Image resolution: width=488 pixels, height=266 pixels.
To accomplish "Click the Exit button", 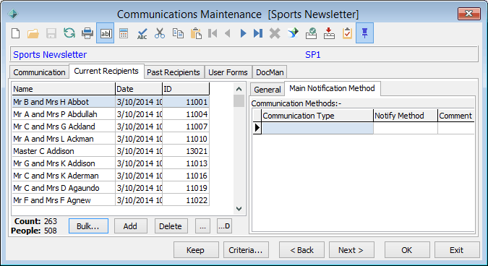I will 457,250.
